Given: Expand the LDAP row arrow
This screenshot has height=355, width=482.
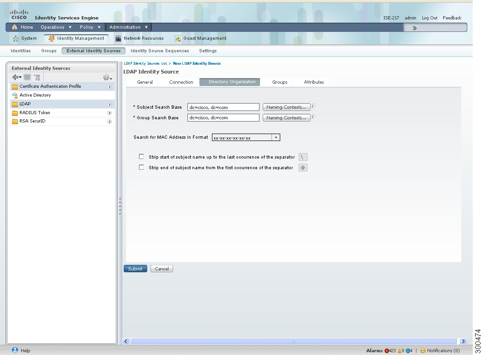Looking at the screenshot, I should coord(109,104).
